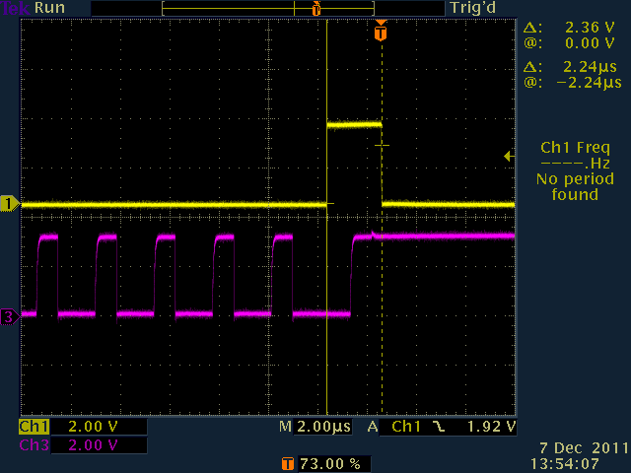Click the Run acquisition status

[x=49, y=8]
